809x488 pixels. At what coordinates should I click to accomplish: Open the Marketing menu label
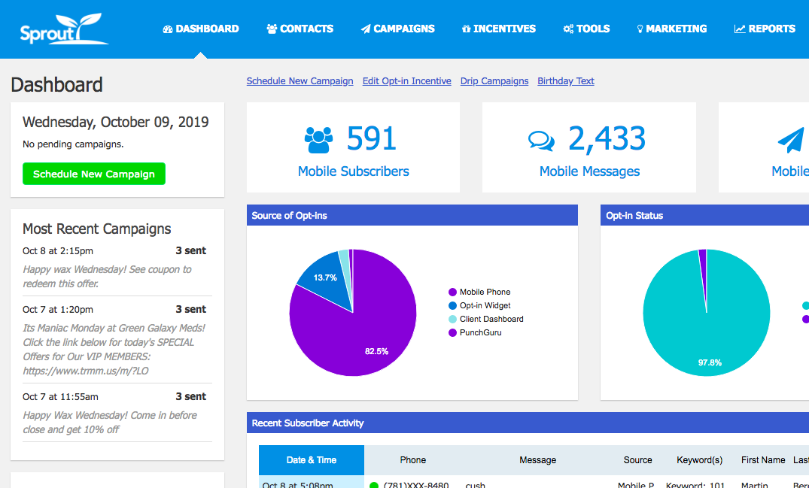tap(676, 29)
